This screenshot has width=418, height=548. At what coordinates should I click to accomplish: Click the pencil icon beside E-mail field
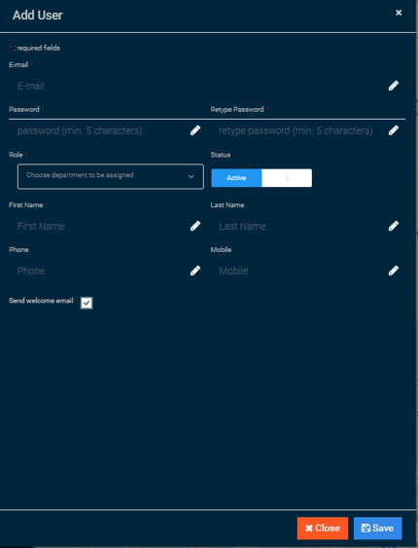tap(394, 86)
